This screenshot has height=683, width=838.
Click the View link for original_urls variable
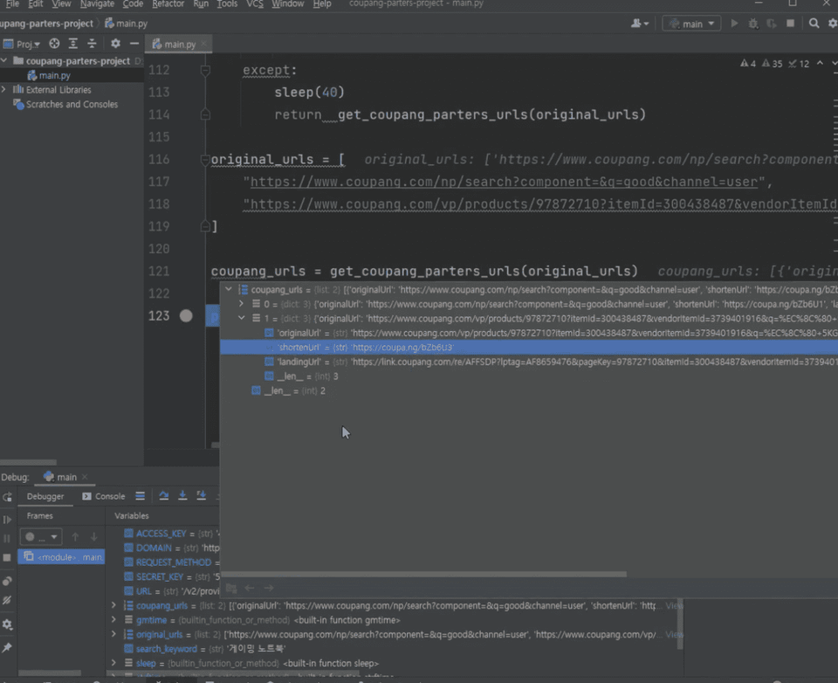click(675, 634)
